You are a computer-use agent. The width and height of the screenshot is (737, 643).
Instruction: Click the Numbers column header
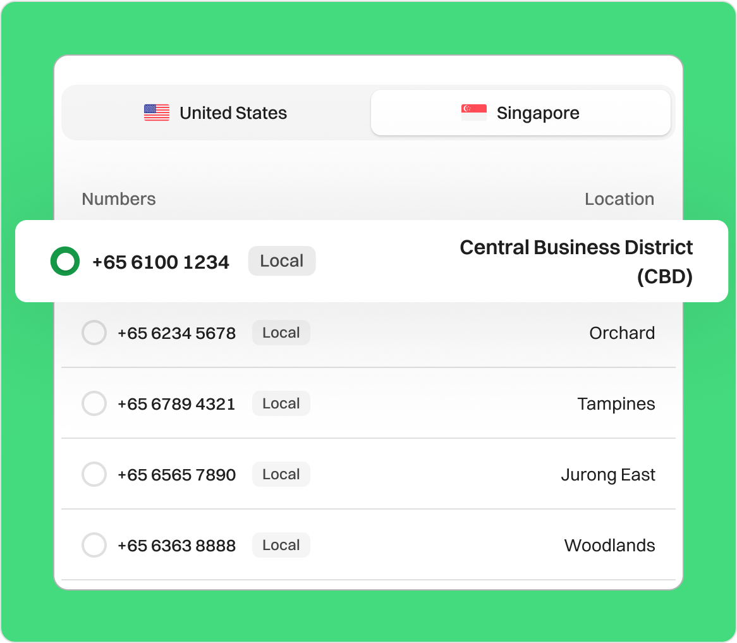click(119, 199)
